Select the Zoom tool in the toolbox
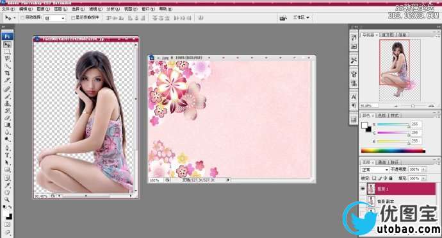Screen dimensions: 442x238 [x=7, y=200]
